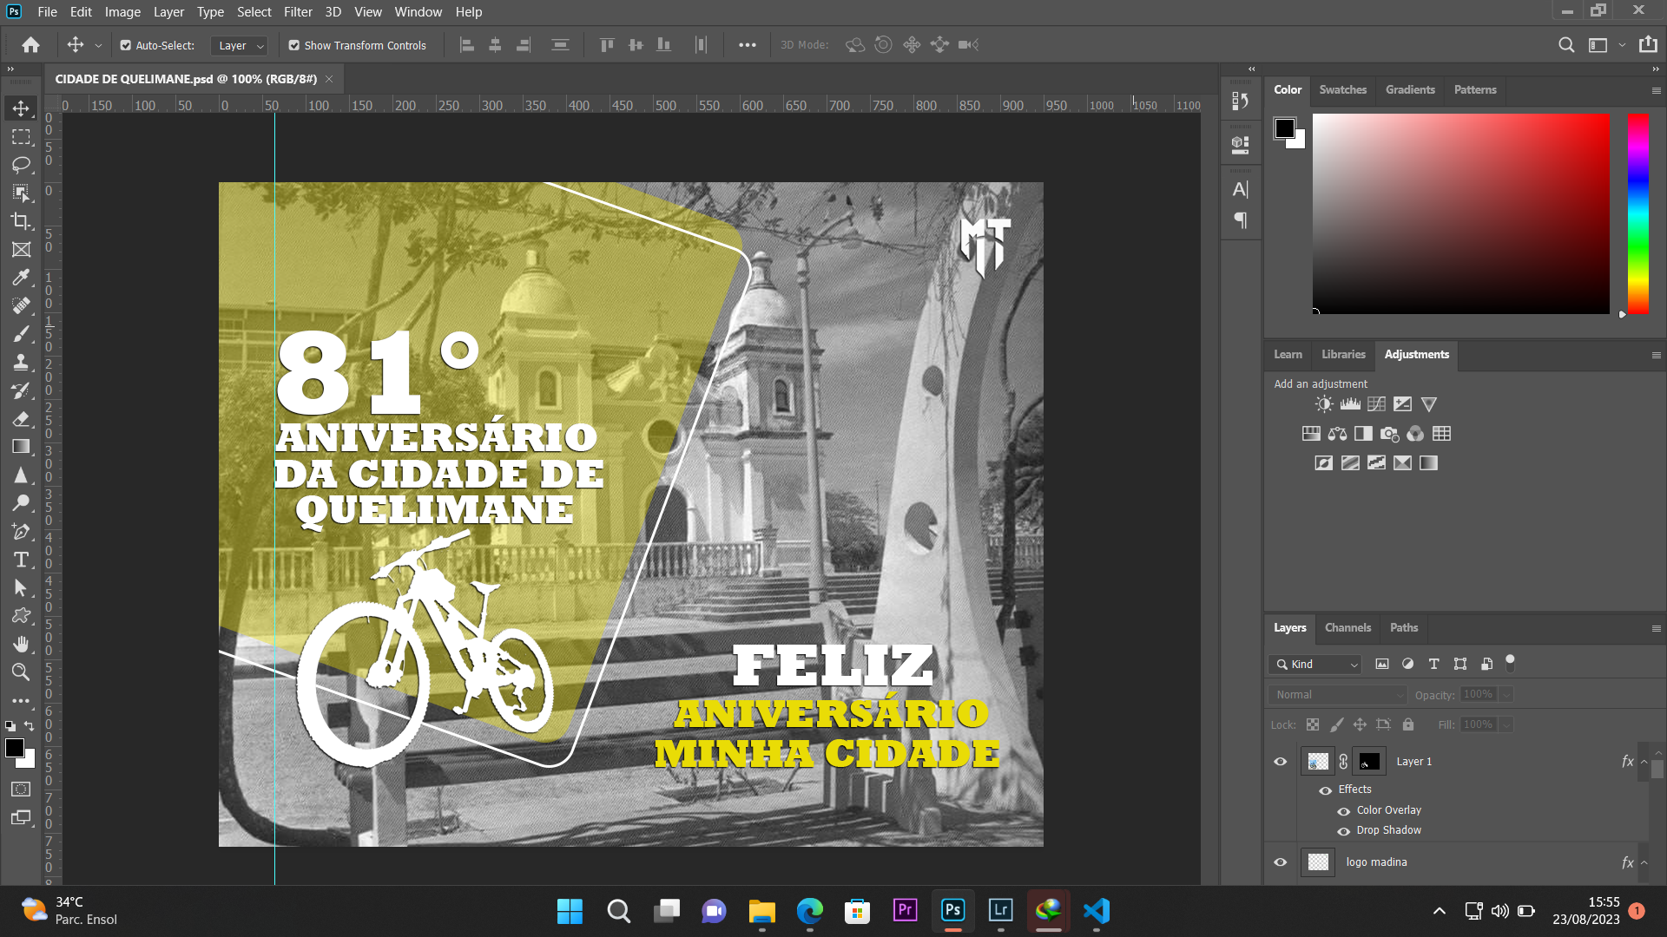The height and width of the screenshot is (937, 1667).
Task: Collapse Layer 1 effects list arrow
Action: coord(1644,762)
